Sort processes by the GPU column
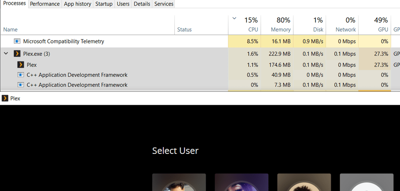The height and width of the screenshot is (191, 400). coord(375,25)
